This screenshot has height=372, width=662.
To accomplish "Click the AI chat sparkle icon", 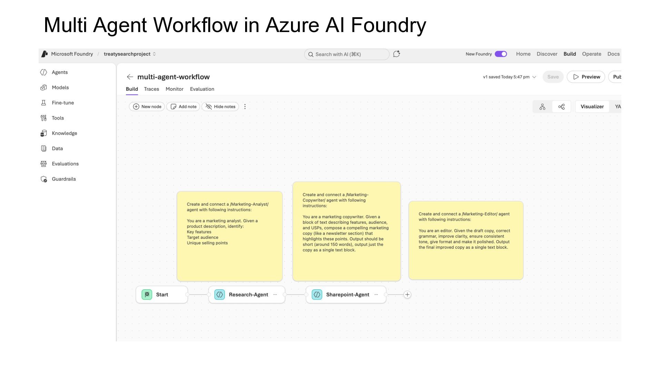I will click(397, 54).
